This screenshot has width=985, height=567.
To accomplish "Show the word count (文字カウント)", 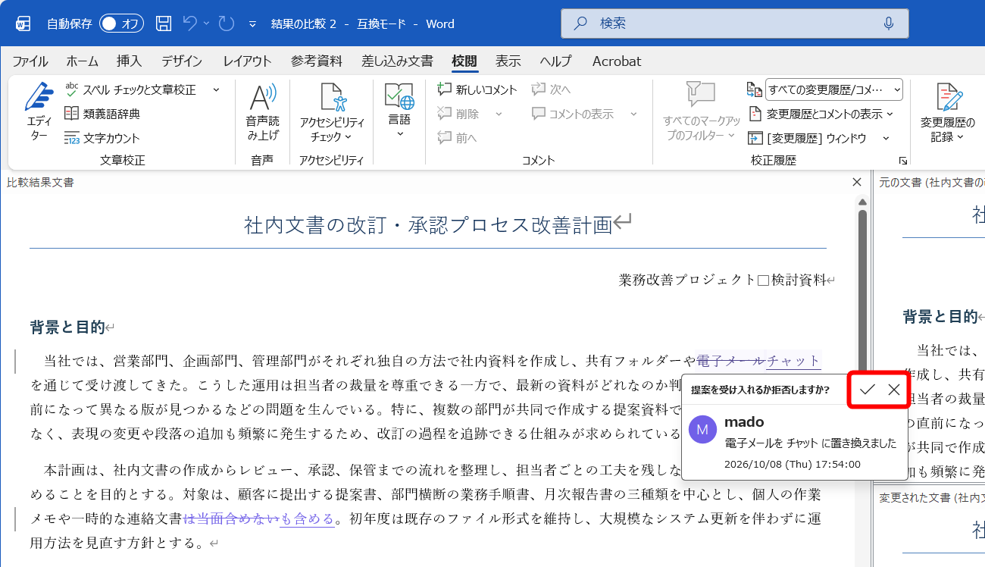I will pyautogui.click(x=102, y=138).
